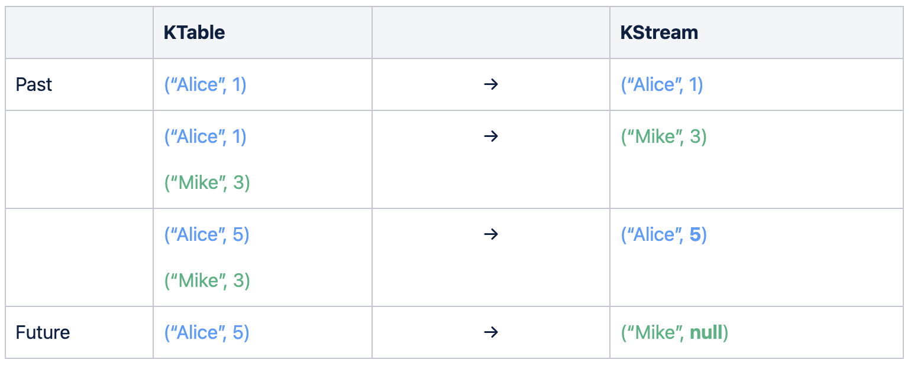This screenshot has width=911, height=366.
Task: Click the arrow beside KStream ("Mike", 3)
Action: tap(491, 136)
